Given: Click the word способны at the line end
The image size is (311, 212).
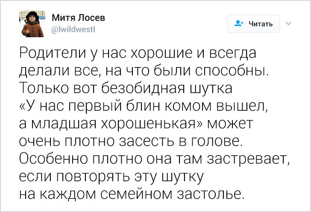Looking at the screenshot, I should [x=232, y=71].
